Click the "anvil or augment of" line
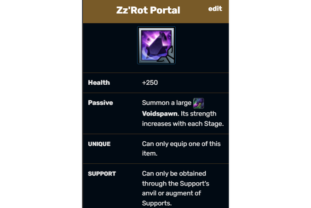 coord(171,193)
